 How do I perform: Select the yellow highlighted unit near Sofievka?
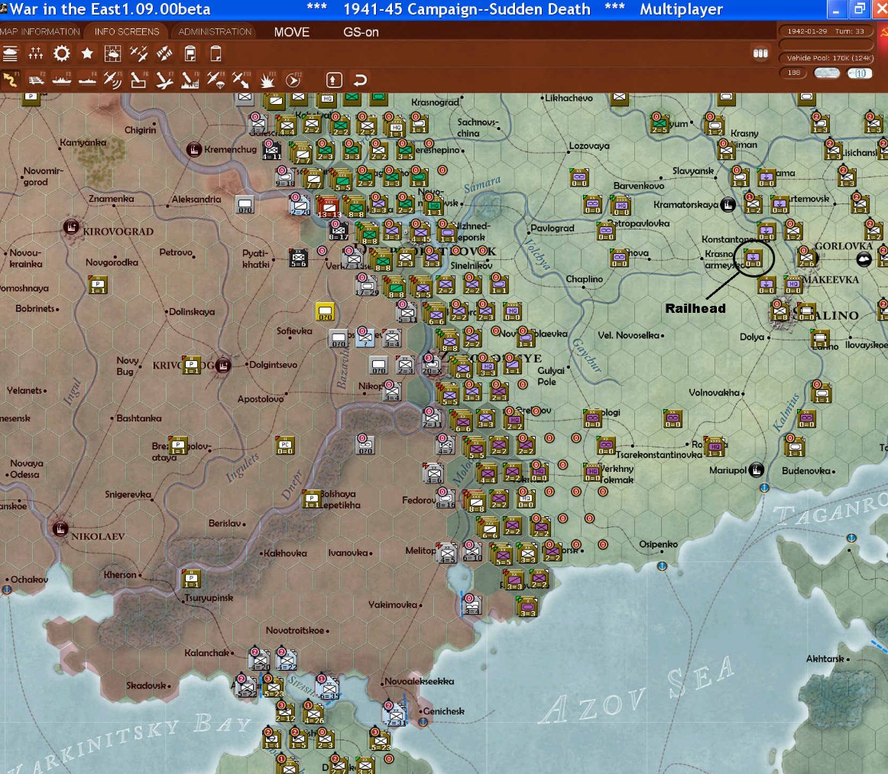tap(325, 311)
